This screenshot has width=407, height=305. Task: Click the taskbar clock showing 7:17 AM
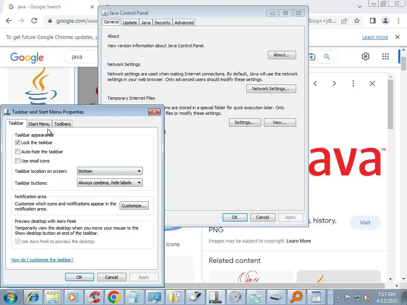pyautogui.click(x=386, y=297)
